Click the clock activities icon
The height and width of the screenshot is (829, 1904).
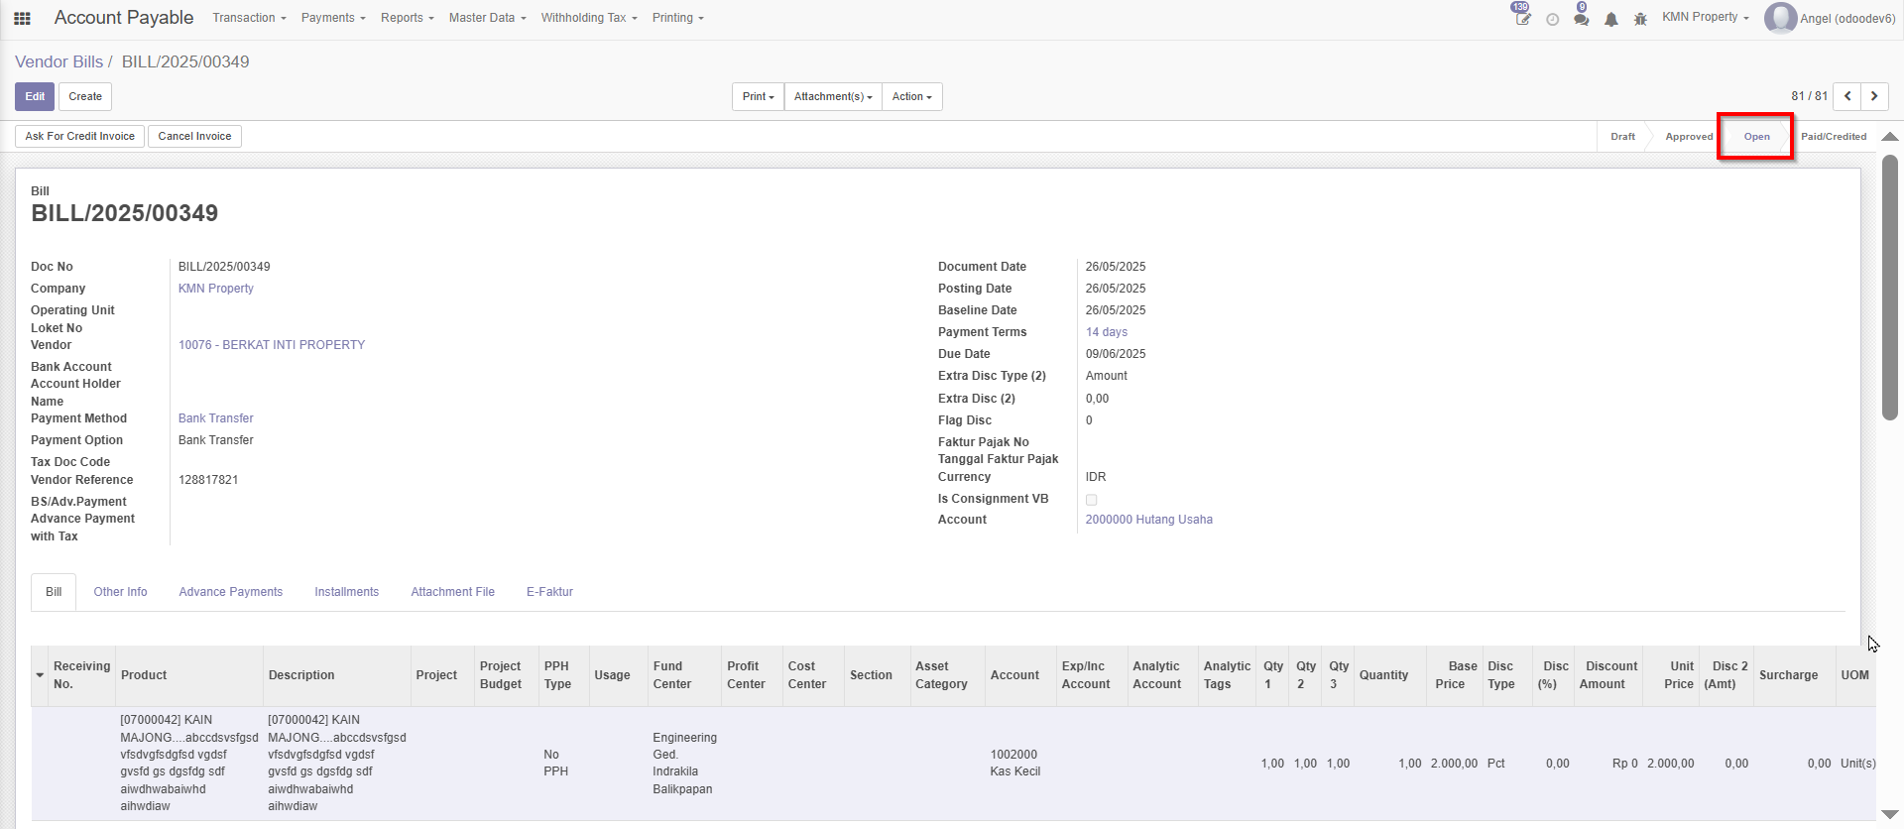(1553, 19)
